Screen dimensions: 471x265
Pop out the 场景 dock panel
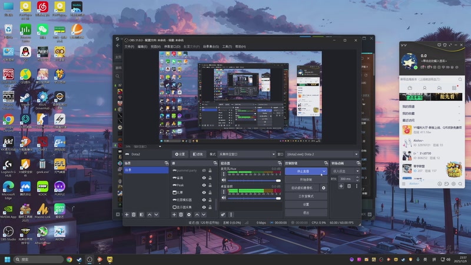pyautogui.click(x=167, y=163)
